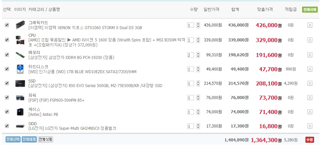Delete the CPU row using X icon

310,40
